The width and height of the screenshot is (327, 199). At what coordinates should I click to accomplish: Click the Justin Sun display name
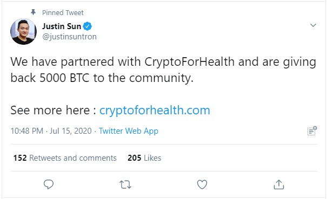(x=62, y=26)
